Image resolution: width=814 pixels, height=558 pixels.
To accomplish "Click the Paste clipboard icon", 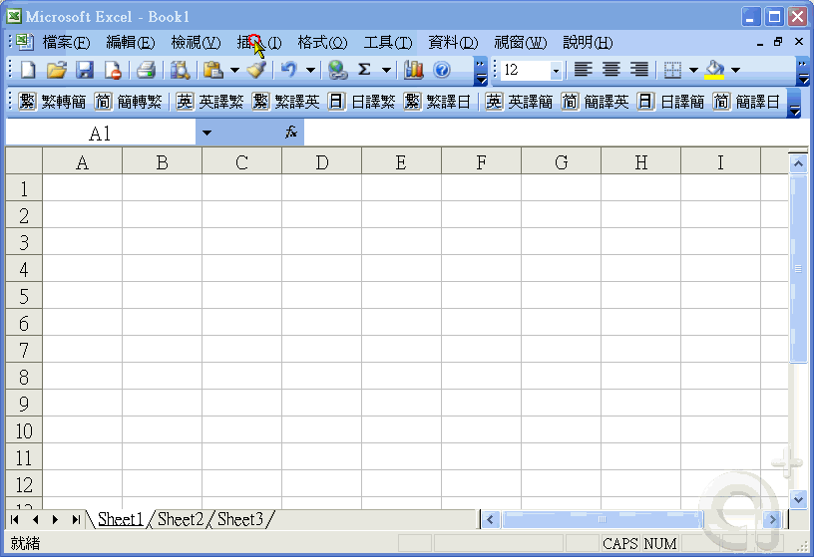I will pyautogui.click(x=213, y=70).
